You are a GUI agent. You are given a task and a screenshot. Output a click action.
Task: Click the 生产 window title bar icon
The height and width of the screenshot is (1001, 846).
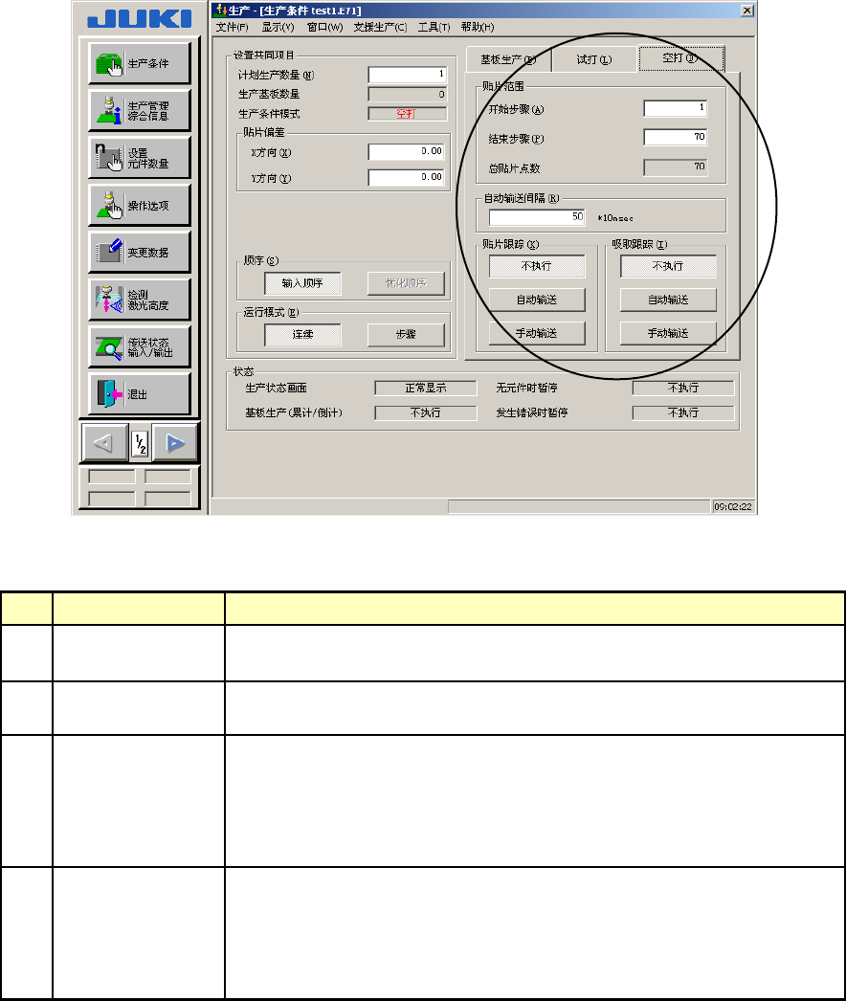(x=221, y=11)
